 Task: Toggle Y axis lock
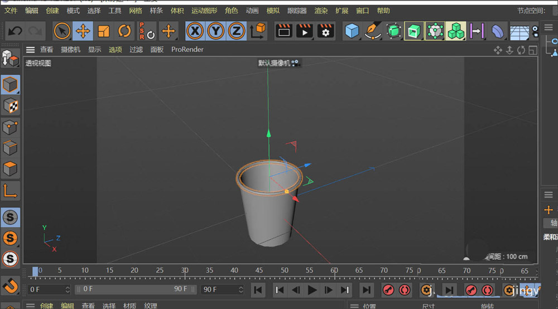point(215,31)
